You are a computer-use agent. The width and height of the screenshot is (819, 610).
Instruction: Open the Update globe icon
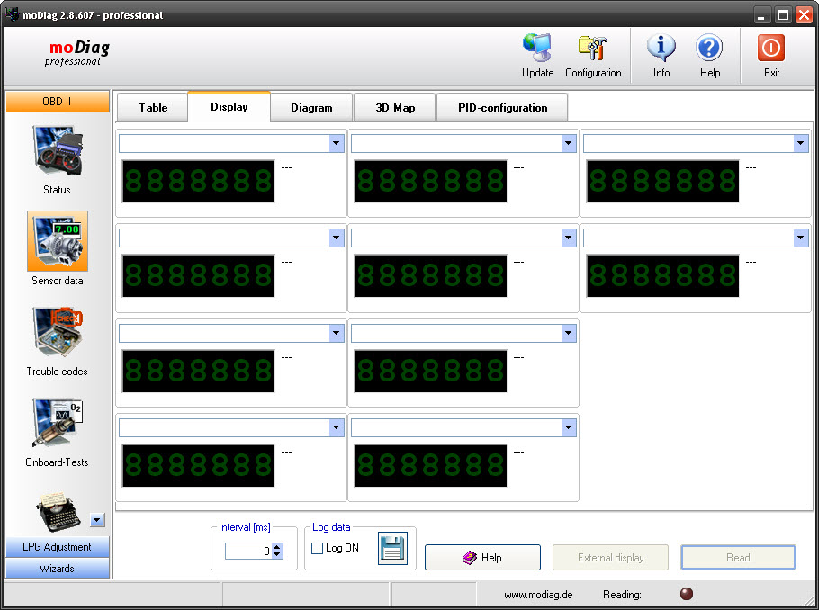coord(537,49)
